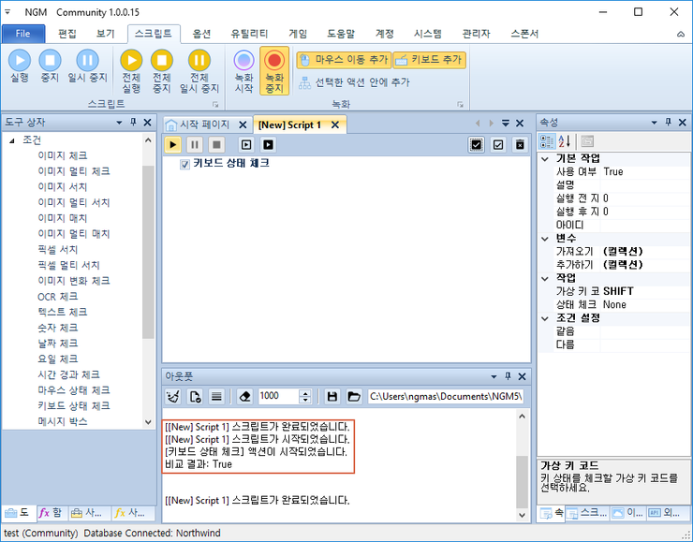Open 도구 상자 panel dropdown arrow
This screenshot has width=693, height=542.
[x=119, y=123]
